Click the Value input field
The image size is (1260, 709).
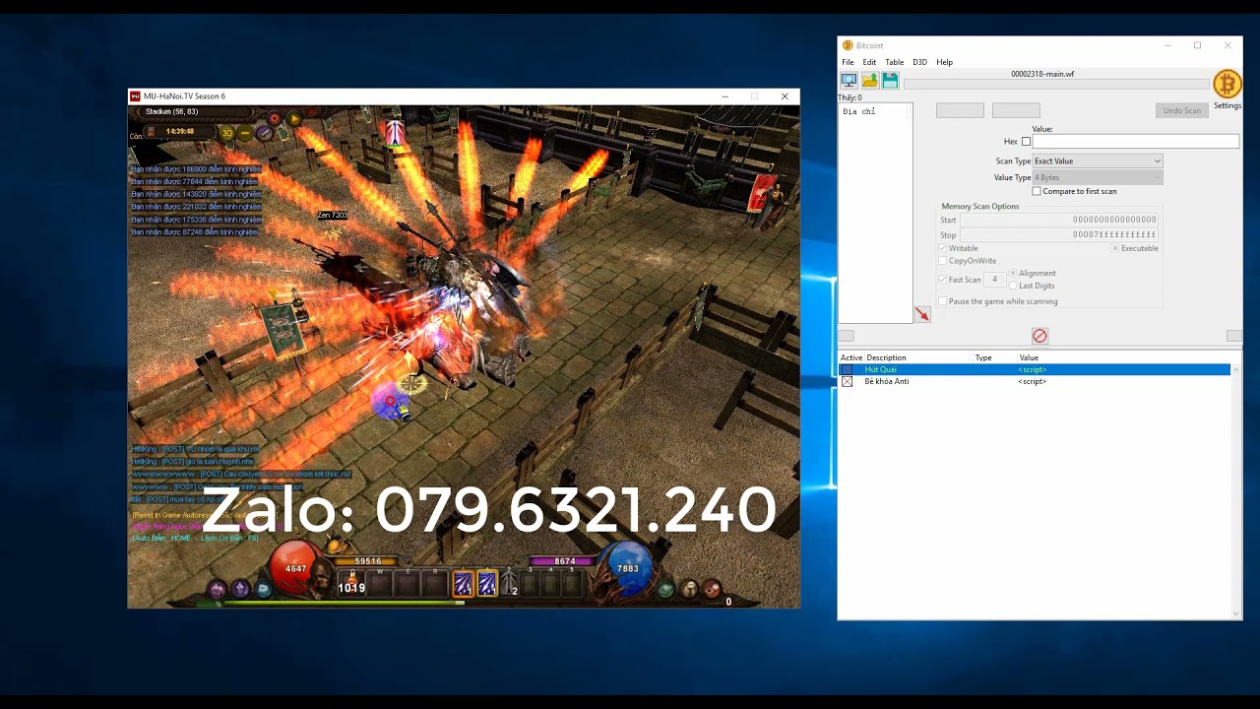point(1135,142)
